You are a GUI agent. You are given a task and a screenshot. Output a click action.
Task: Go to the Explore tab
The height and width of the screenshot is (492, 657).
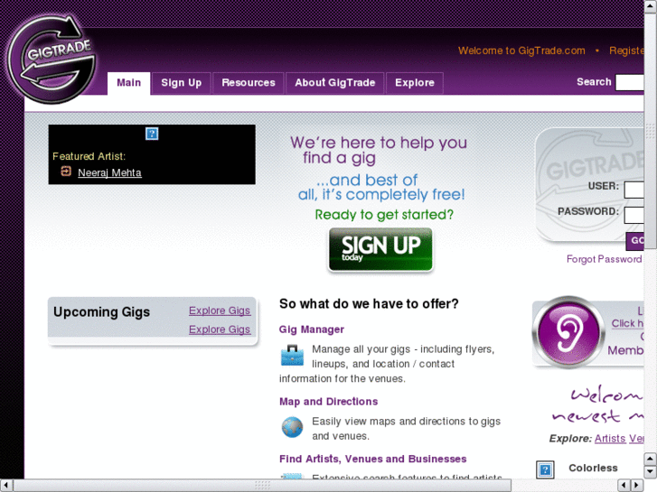pyautogui.click(x=415, y=83)
